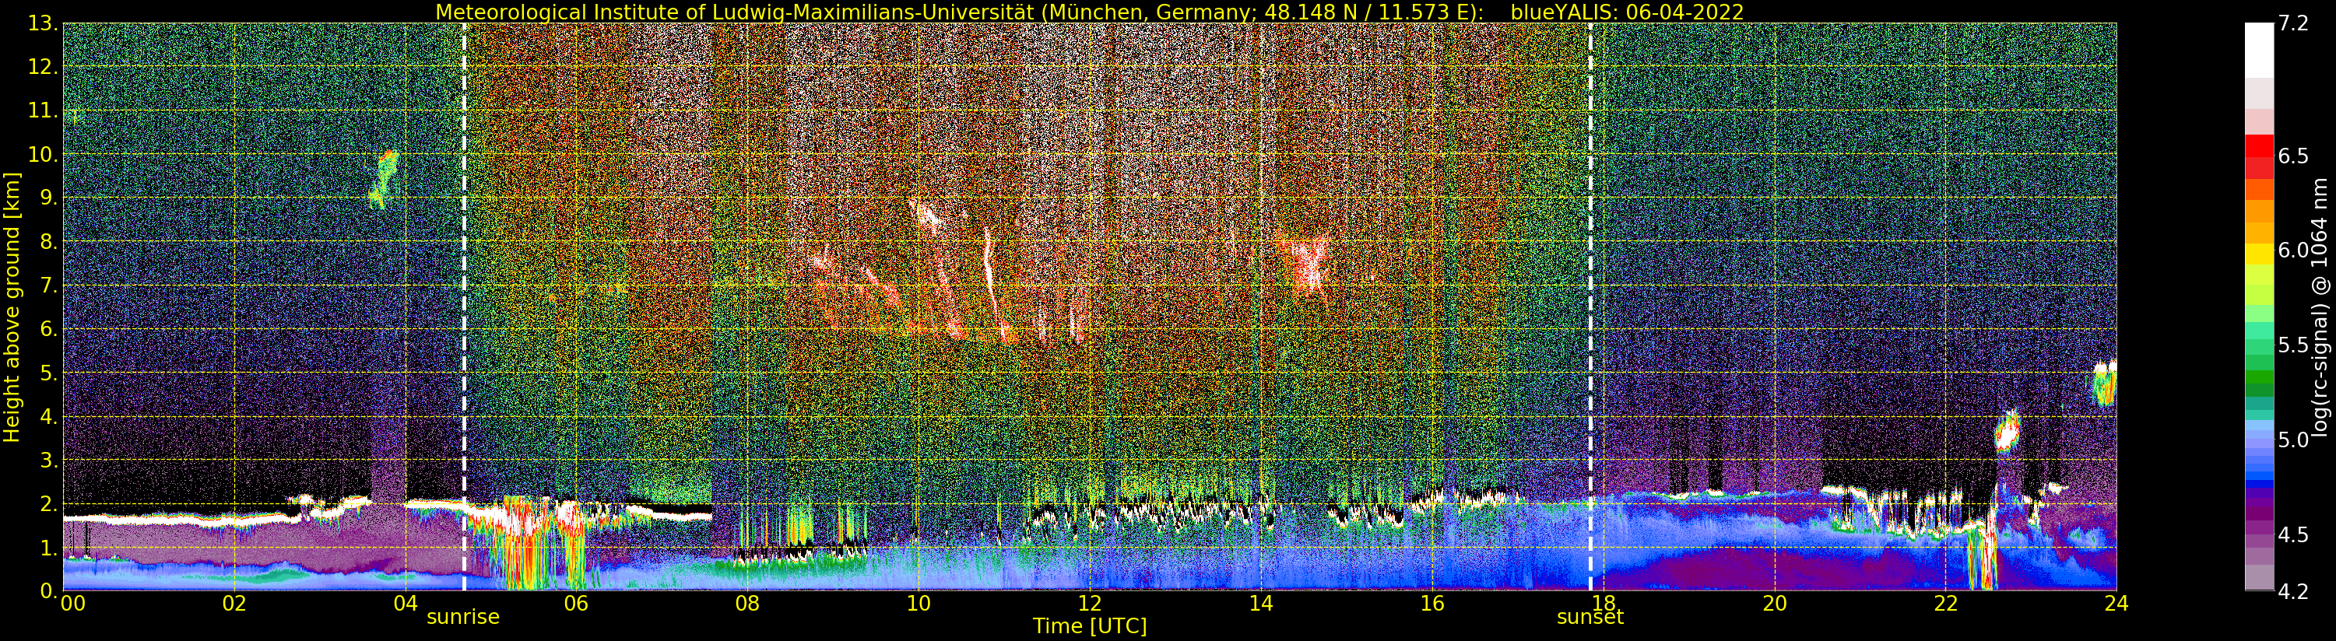Click the 10. tick label on the height axis
This screenshot has height=641, width=2336.
click(43, 154)
